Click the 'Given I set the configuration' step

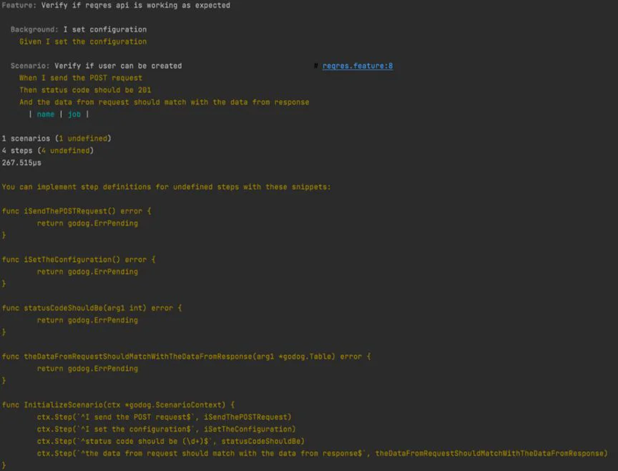[83, 42]
